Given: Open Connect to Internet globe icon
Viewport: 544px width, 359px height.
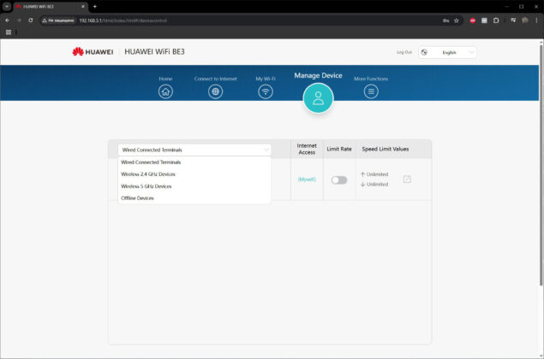Looking at the screenshot, I should 215,91.
